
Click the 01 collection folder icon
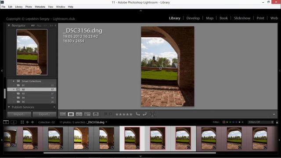(x=18, y=85)
